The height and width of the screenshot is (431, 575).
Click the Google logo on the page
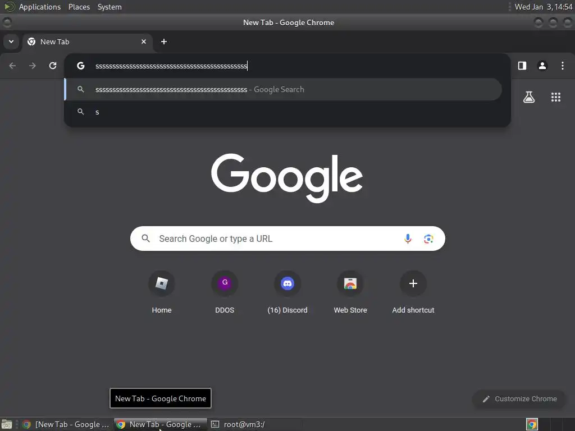click(x=287, y=178)
